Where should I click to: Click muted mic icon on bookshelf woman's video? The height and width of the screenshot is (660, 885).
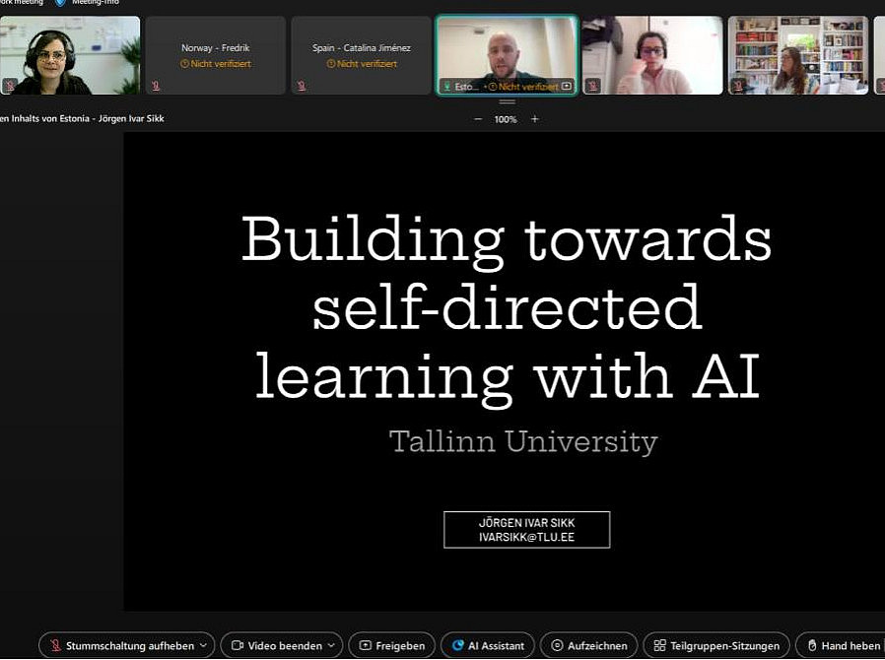738,86
